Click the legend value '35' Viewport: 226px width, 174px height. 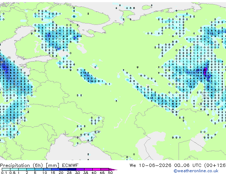tap(86, 173)
